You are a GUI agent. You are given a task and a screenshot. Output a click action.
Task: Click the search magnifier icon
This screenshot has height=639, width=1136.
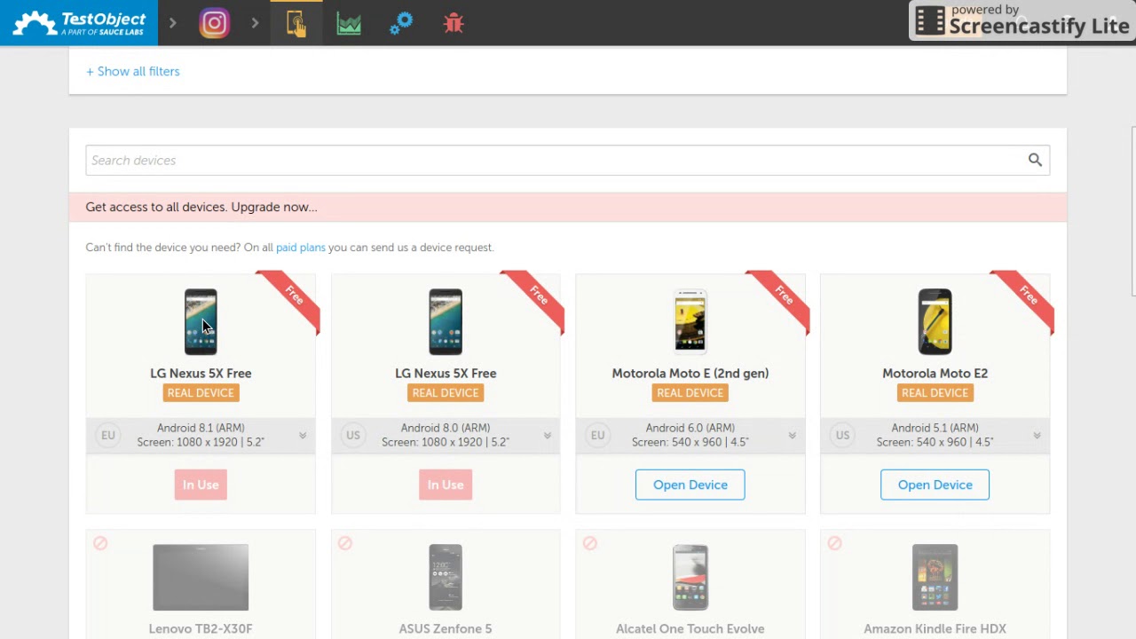pyautogui.click(x=1035, y=160)
